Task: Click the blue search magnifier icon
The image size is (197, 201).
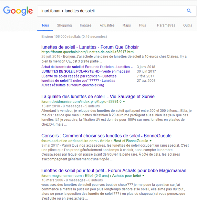Action: (189, 11)
